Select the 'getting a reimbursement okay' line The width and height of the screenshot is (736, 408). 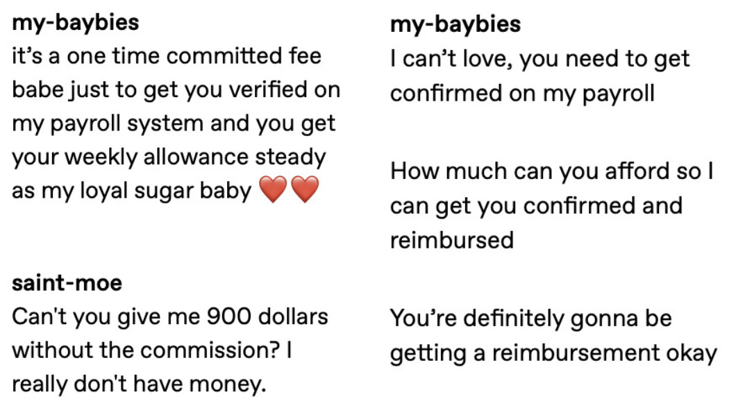[554, 353]
